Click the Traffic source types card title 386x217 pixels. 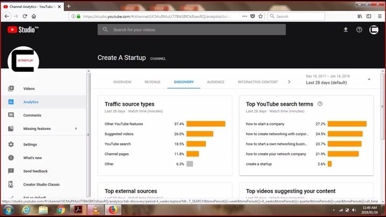[x=130, y=104]
